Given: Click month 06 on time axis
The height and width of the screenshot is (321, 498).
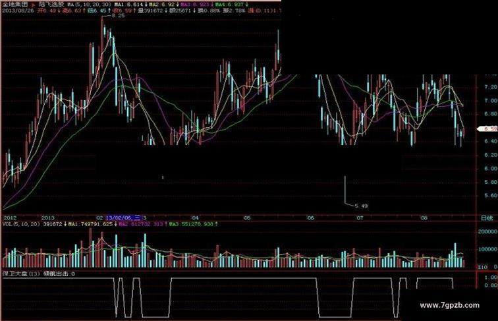Looking at the screenshot, I should (x=311, y=218).
